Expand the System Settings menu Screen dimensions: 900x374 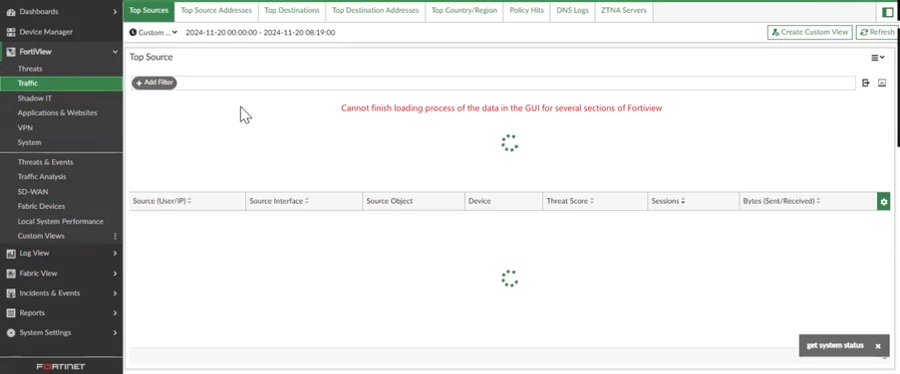[x=116, y=333]
